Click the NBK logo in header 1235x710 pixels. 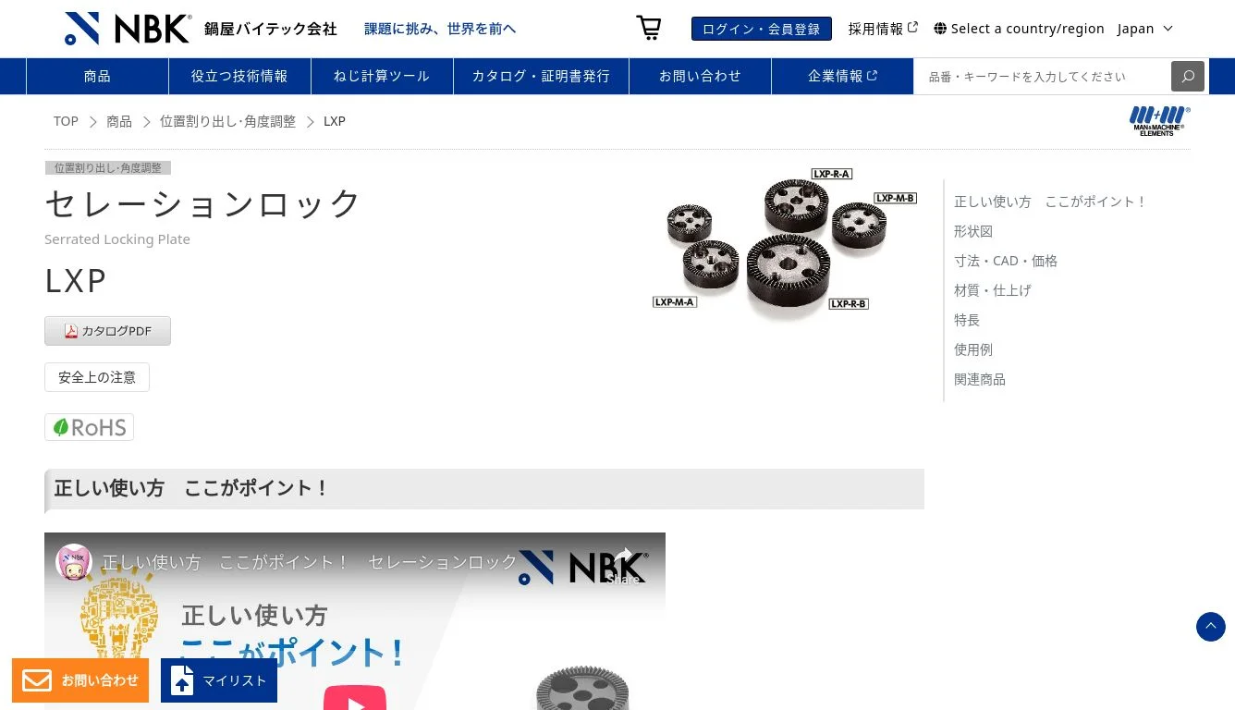click(128, 29)
